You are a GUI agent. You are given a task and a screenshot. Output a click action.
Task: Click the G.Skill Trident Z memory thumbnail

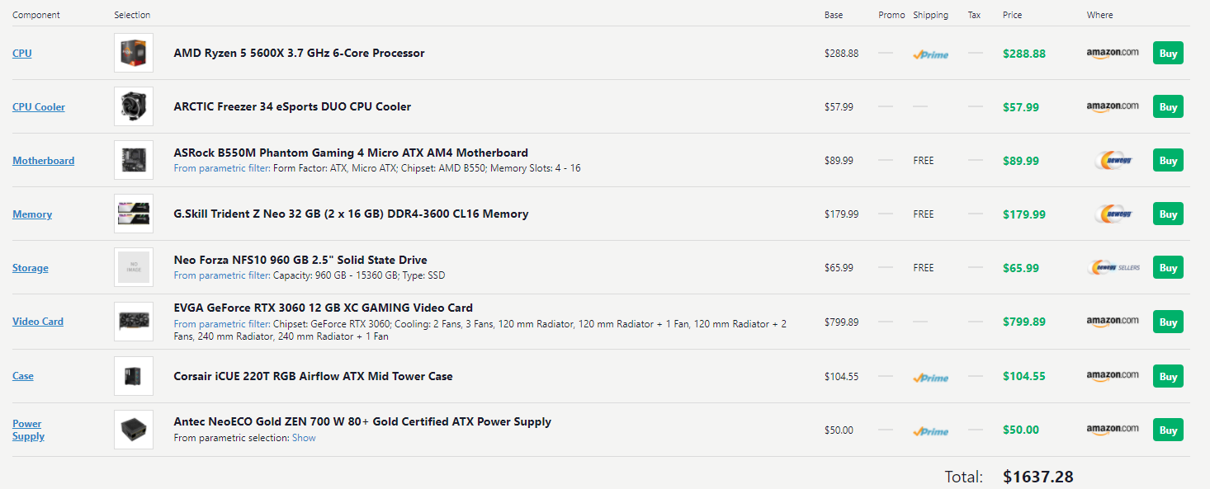[x=134, y=214]
